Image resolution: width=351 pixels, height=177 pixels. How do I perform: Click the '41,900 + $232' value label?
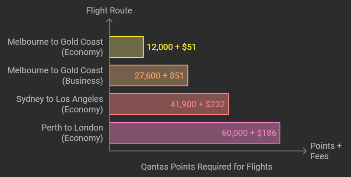(198, 105)
